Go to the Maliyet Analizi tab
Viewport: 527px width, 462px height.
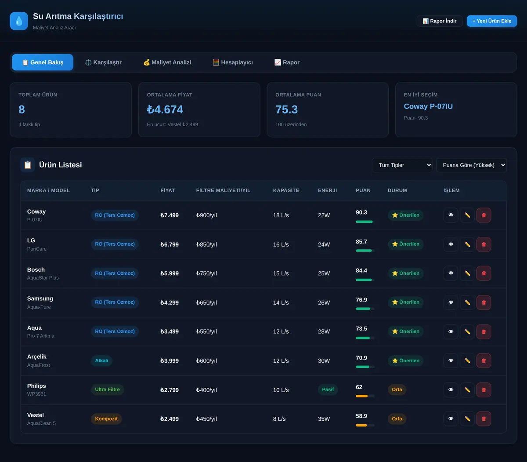pos(167,62)
